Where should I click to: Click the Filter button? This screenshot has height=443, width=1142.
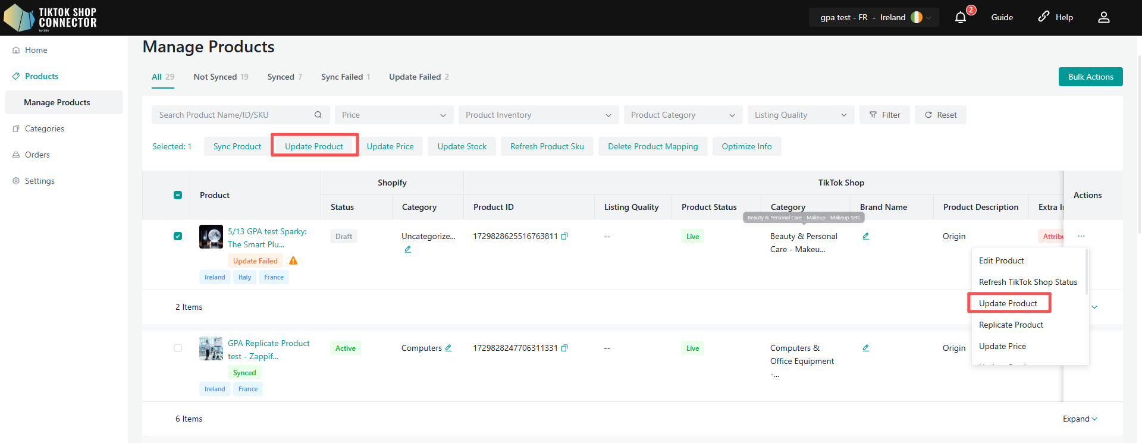pos(884,115)
